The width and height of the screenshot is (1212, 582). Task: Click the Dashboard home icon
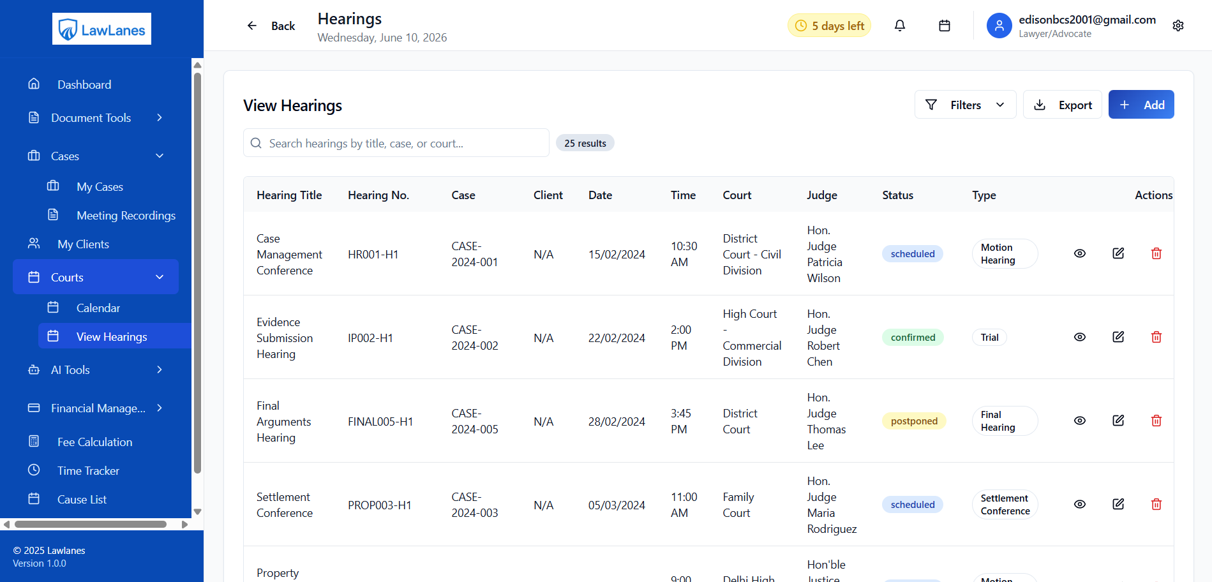click(x=34, y=84)
